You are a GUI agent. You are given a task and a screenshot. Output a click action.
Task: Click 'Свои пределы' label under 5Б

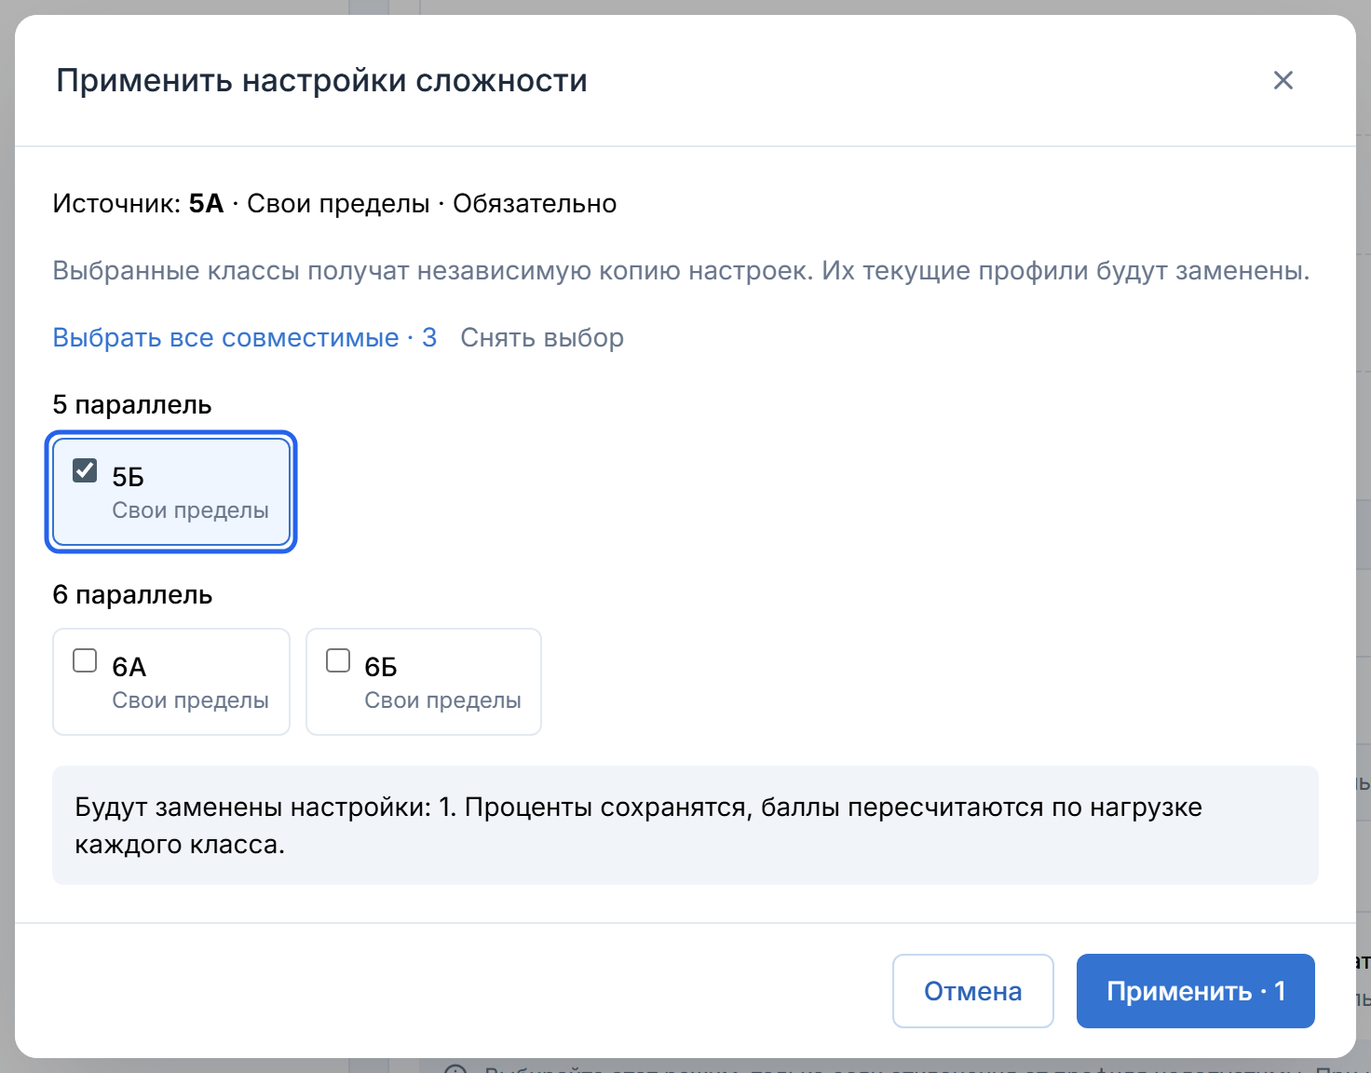190,510
